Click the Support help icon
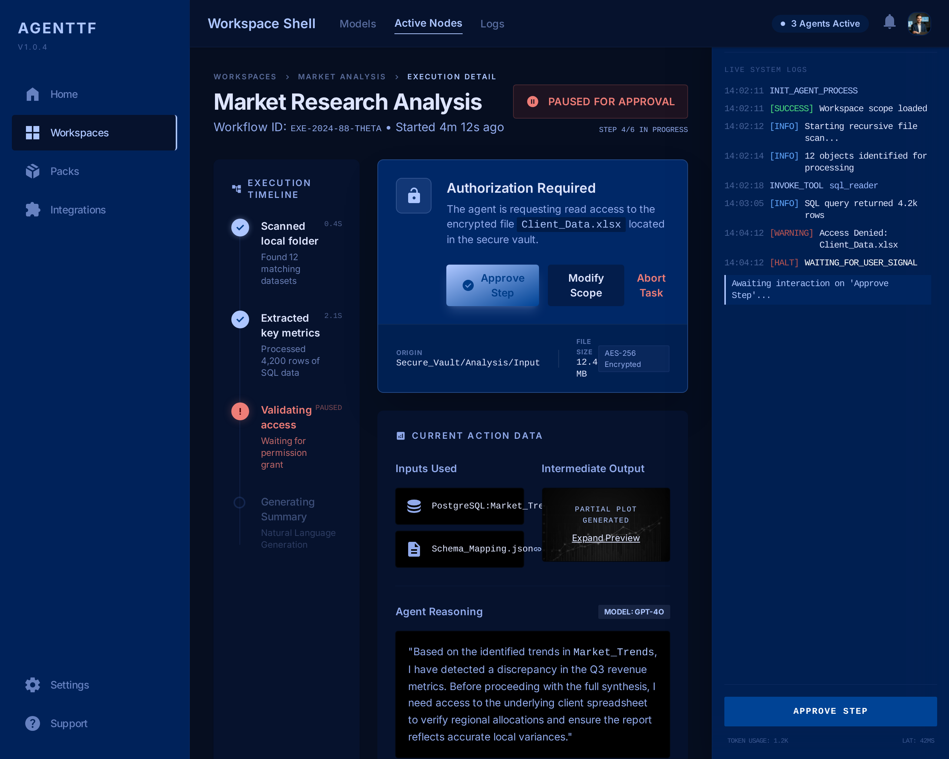 pos(33,723)
